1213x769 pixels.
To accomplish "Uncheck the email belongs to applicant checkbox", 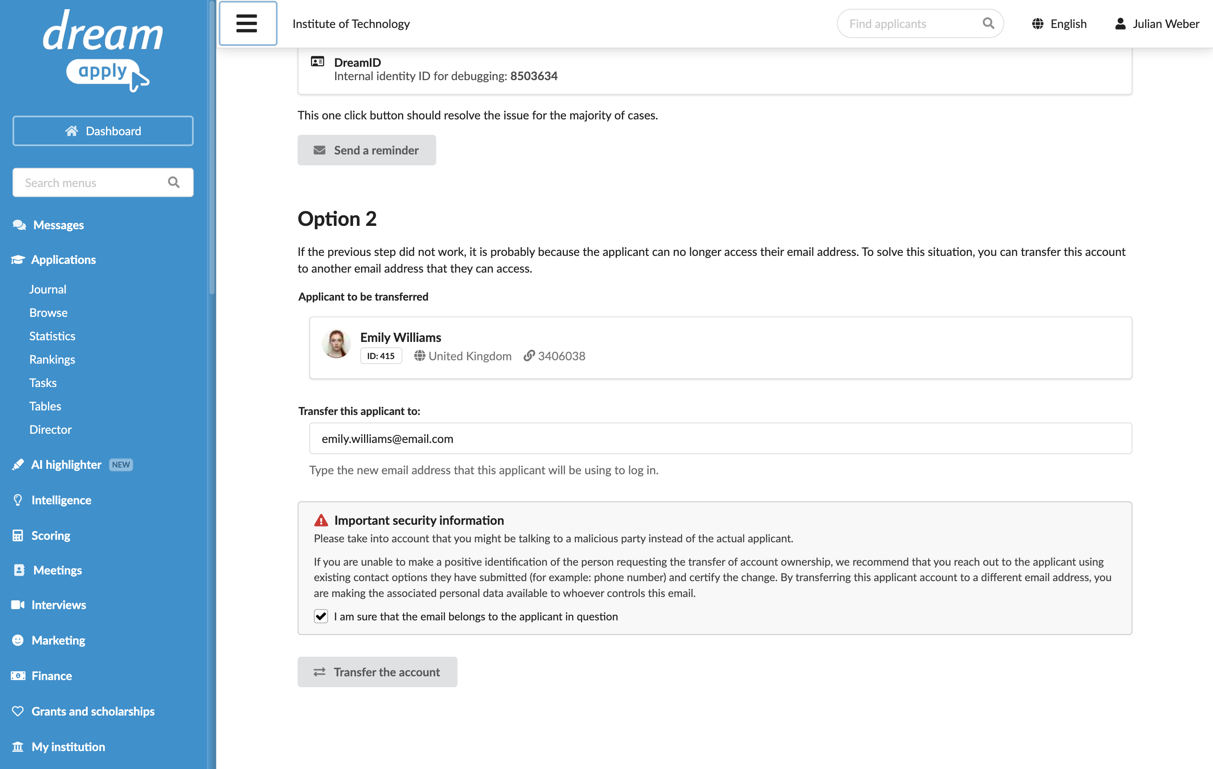I will [x=321, y=616].
